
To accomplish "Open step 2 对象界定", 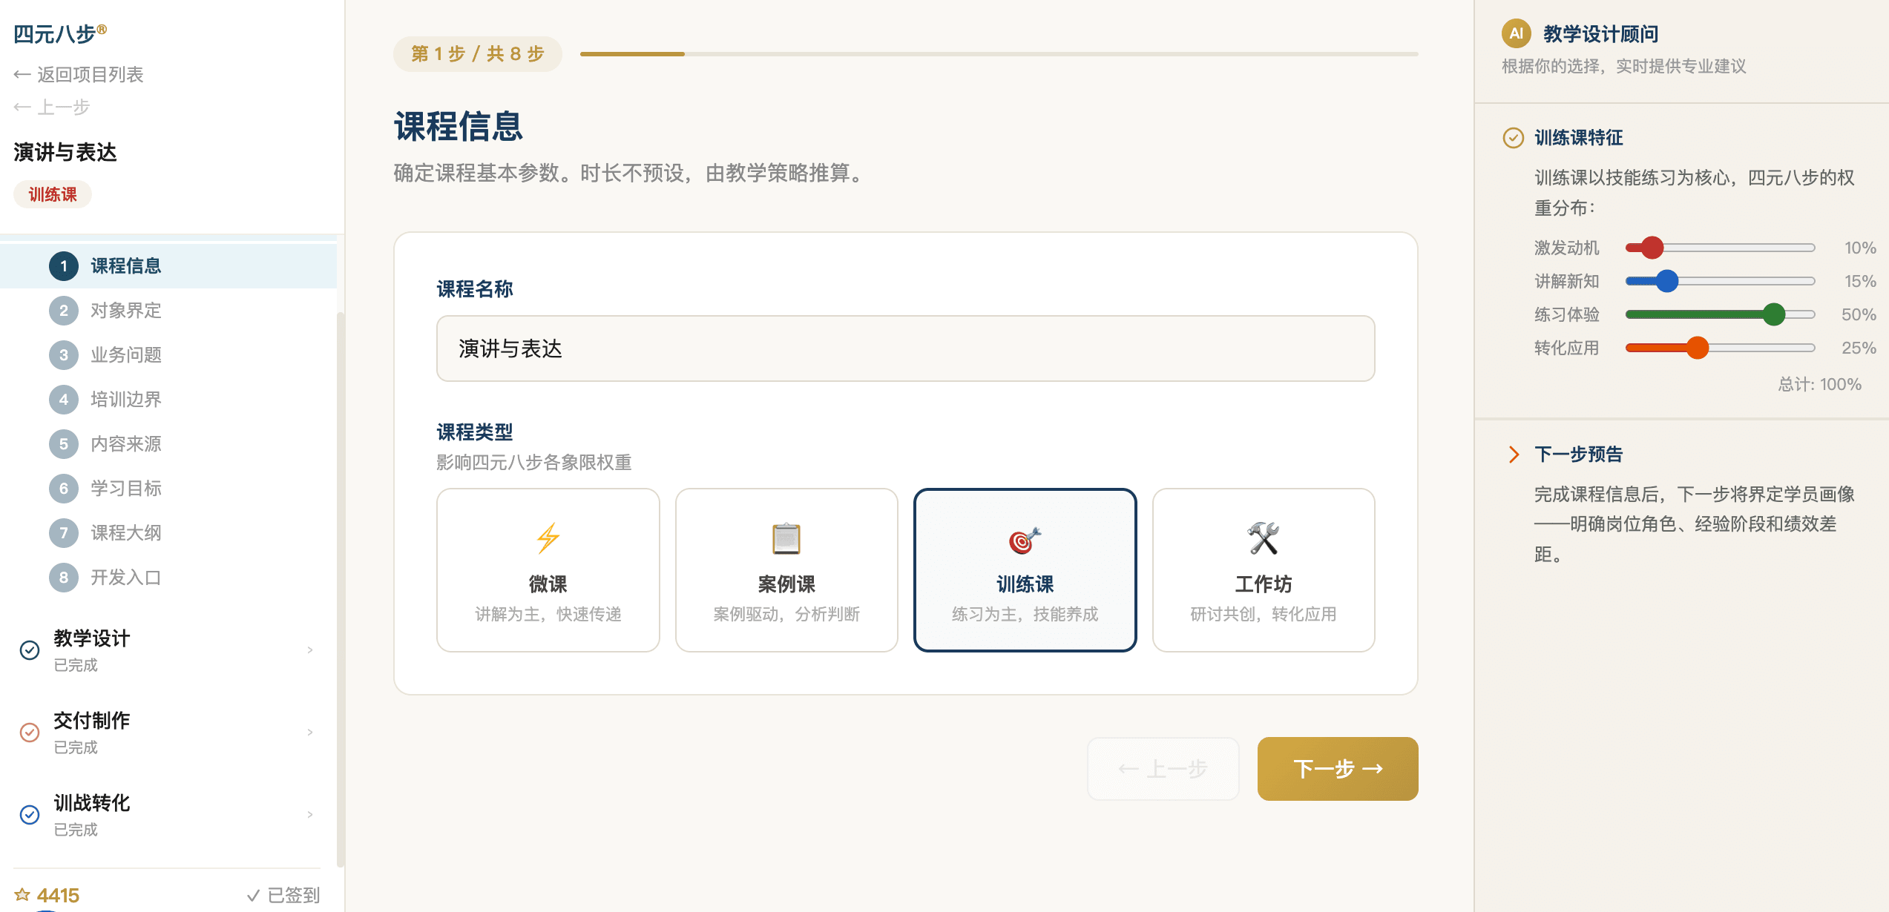I will click(125, 310).
